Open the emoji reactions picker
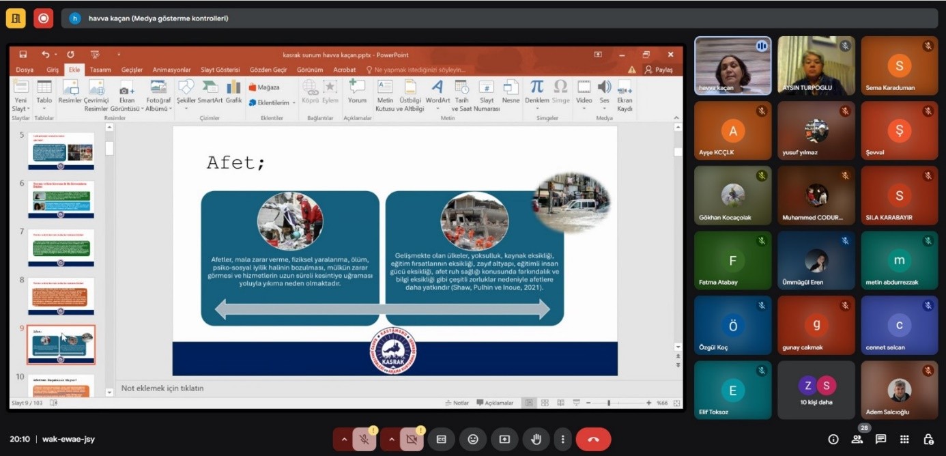 point(472,439)
